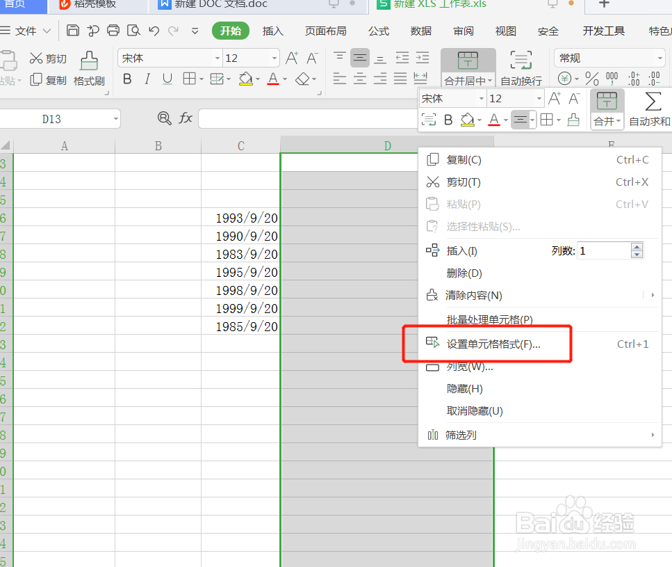Open the 文件 menu
This screenshot has width=672, height=567.
[x=26, y=31]
